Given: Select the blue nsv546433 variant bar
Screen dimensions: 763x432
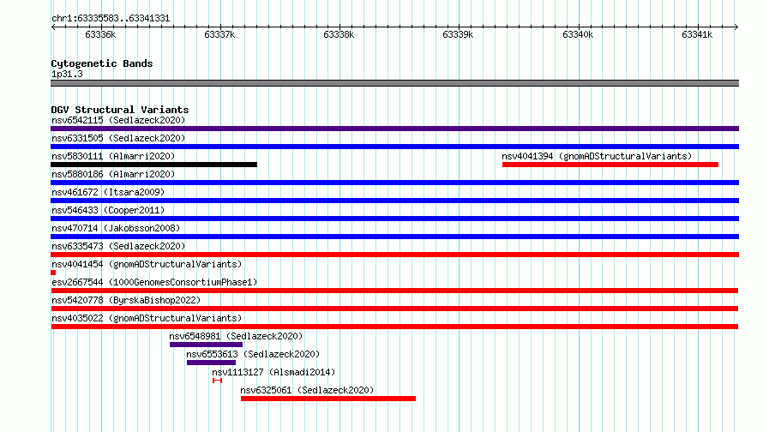Looking at the screenshot, I should 394,219.
